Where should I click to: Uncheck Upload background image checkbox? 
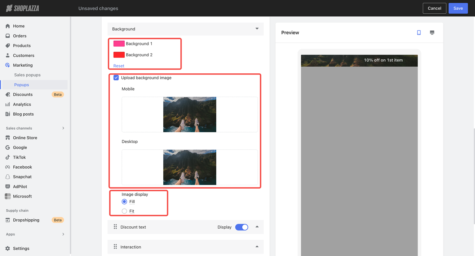[x=116, y=78]
